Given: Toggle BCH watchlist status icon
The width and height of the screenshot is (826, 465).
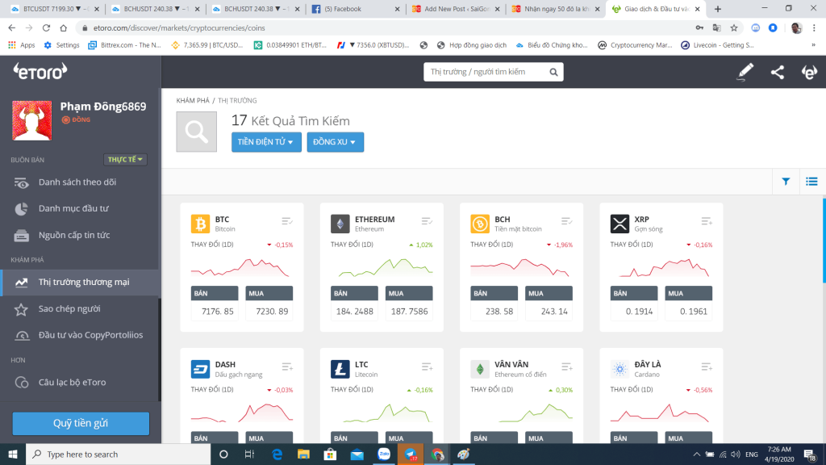Looking at the screenshot, I should tap(567, 221).
